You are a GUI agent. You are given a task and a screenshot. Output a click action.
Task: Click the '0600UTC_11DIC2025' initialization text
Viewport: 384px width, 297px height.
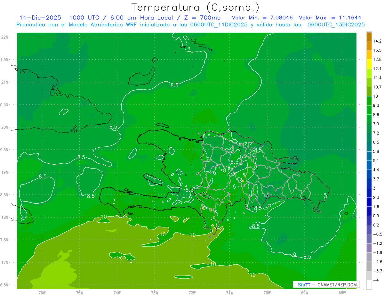tap(219, 25)
